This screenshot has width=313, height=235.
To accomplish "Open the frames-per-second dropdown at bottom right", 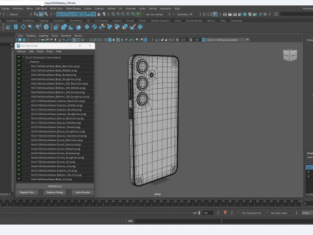I will (306, 213).
